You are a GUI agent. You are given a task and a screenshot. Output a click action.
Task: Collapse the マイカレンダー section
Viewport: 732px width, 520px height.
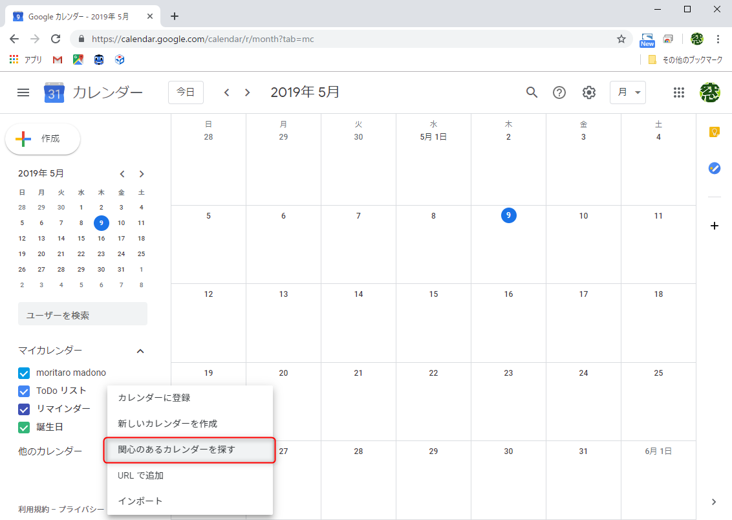click(x=140, y=351)
